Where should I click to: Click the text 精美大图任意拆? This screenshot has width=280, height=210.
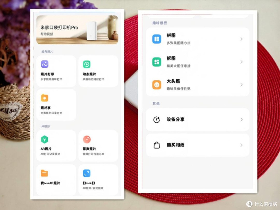(x=179, y=66)
